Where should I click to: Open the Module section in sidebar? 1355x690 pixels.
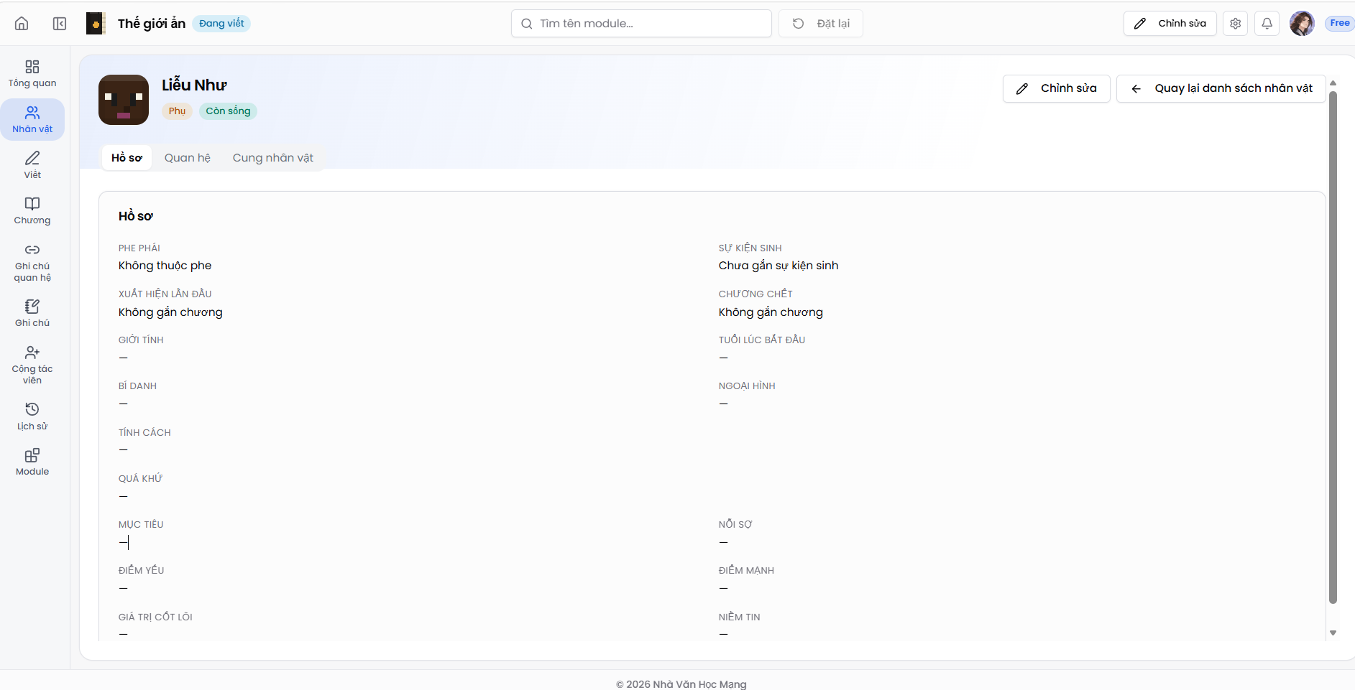32,462
